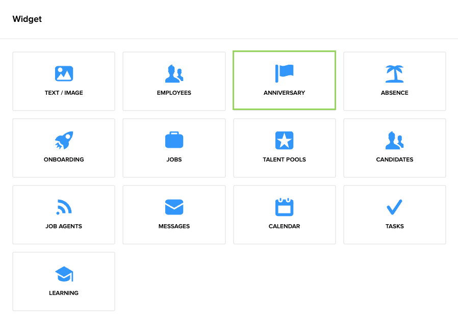Click the "JOB AGENTS" label text
This screenshot has width=458, height=322.
click(x=64, y=226)
